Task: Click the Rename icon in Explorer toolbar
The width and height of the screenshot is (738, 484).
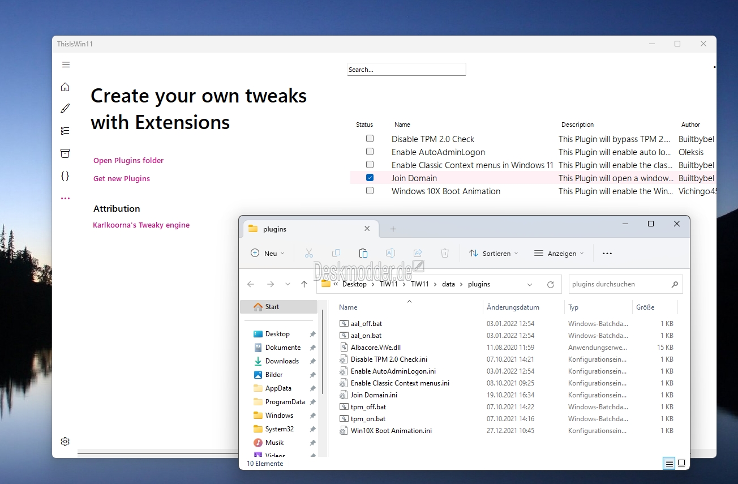Action: point(390,253)
